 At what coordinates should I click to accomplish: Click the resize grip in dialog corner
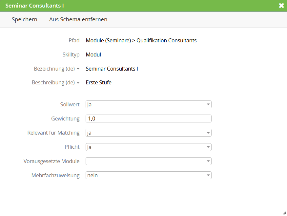[284, 213]
